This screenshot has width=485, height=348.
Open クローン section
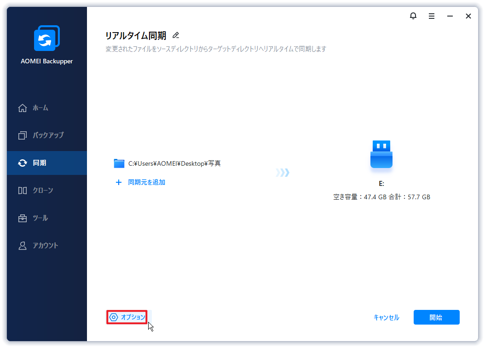[x=43, y=191]
